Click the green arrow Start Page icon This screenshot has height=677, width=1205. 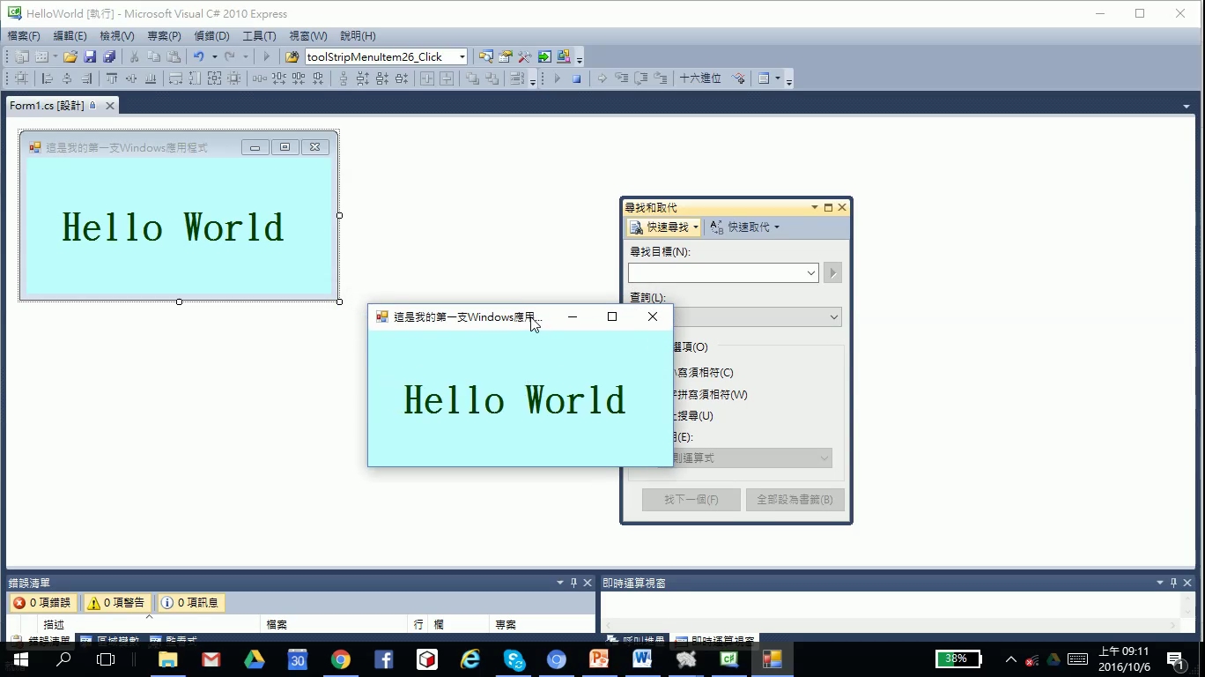(544, 56)
